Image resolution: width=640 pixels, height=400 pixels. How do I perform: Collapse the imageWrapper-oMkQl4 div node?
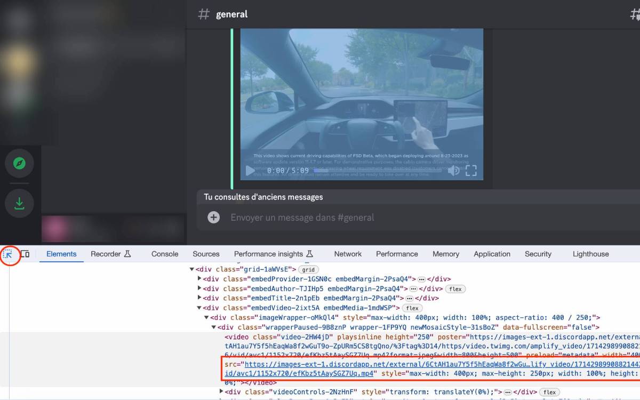(x=206, y=317)
